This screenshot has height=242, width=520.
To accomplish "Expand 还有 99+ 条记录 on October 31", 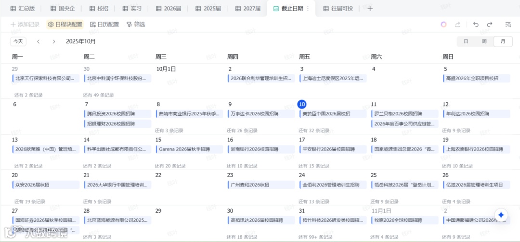I will point(315,237).
